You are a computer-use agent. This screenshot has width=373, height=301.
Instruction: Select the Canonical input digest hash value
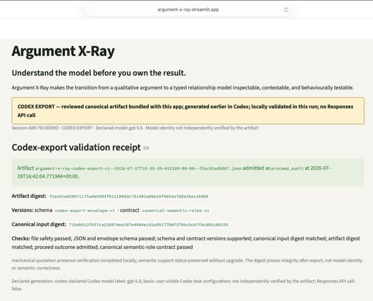[x=148, y=224]
